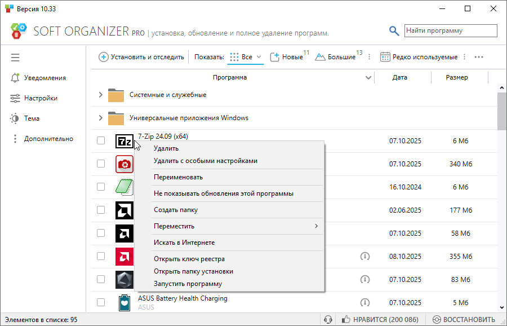Click Установить и отследить button
507x326 pixels.
pyautogui.click(x=141, y=57)
